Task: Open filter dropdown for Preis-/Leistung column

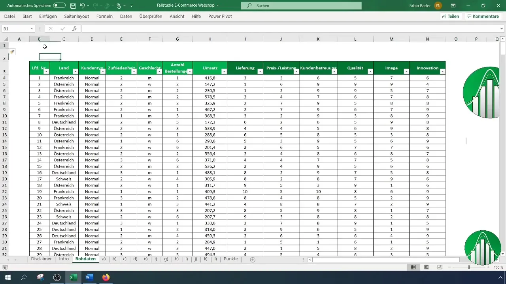Action: (x=296, y=71)
